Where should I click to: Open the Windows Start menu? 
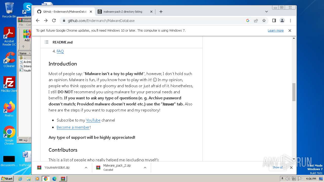(x=7, y=178)
